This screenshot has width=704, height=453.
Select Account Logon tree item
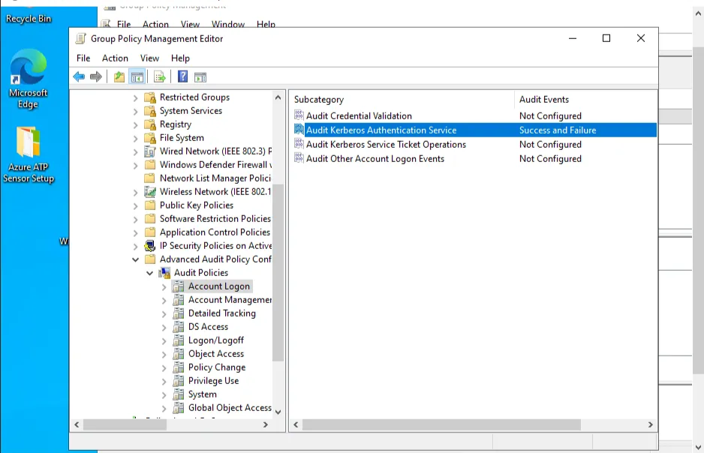coord(218,286)
